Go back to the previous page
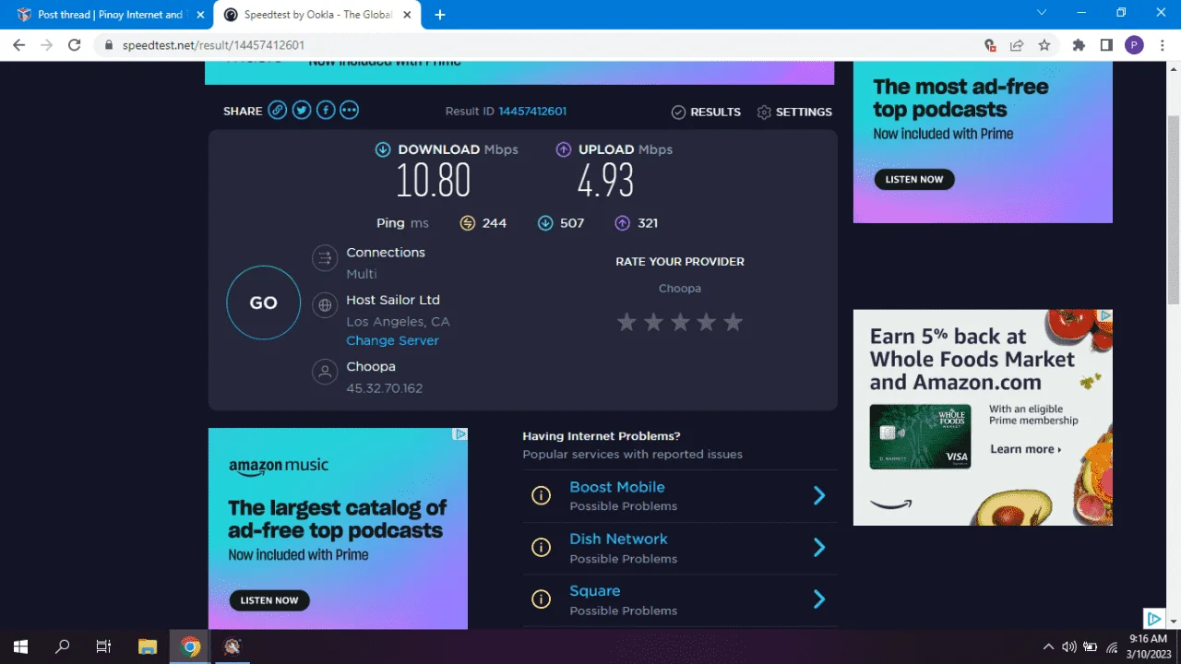 [19, 45]
